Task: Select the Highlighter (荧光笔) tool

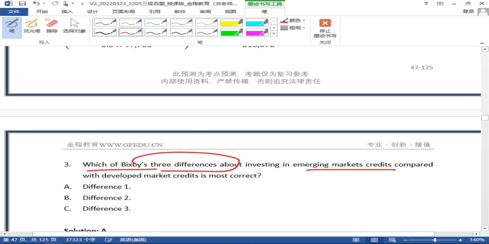Action: [x=32, y=26]
